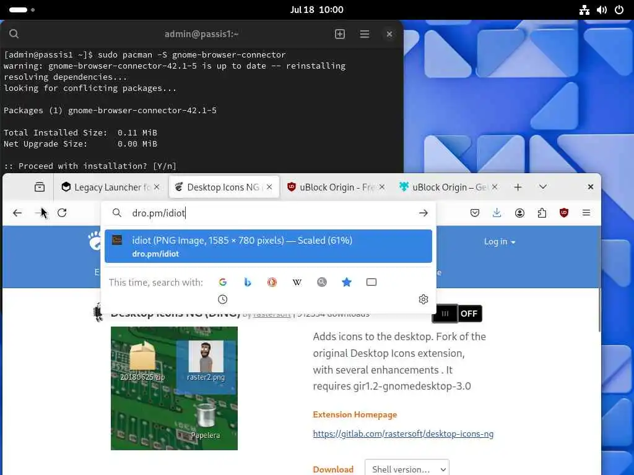Search this time with Google
Viewport: 634px width, 475px height.
point(223,282)
